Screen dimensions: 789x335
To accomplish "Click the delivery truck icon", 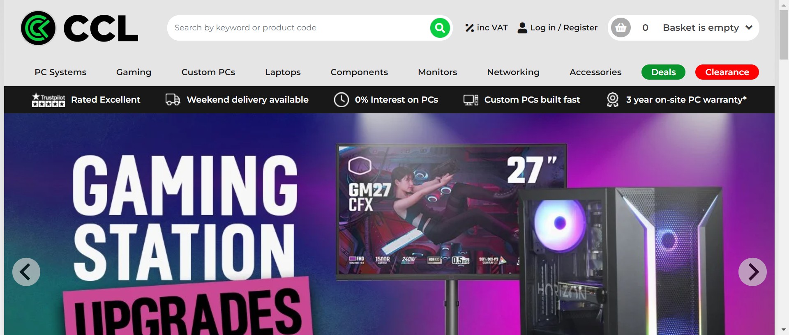I will click(173, 100).
